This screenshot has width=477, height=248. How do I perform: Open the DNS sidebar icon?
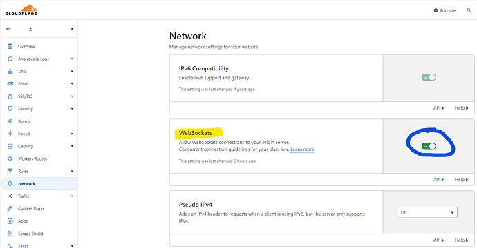tap(10, 71)
